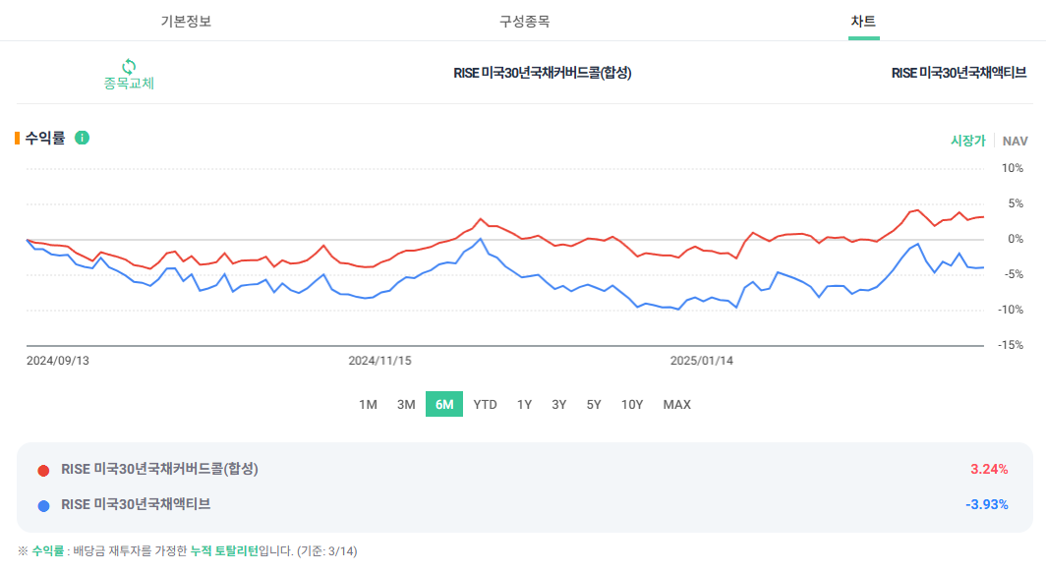Select legend row RISE 미국30년국채커버드콜(합성)

click(159, 469)
